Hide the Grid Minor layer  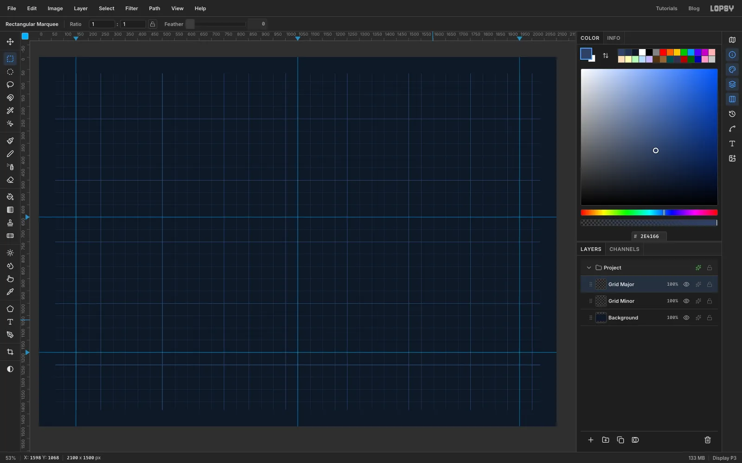point(686,301)
